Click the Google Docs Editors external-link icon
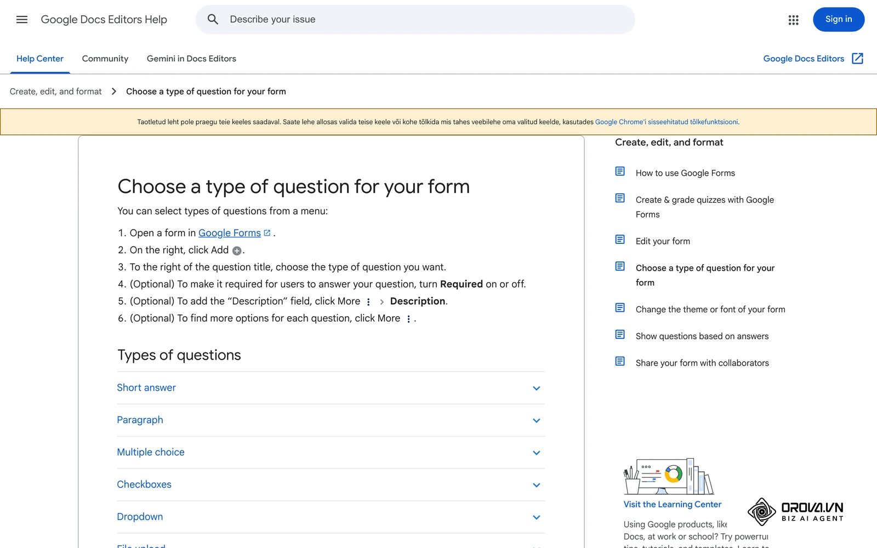 click(x=857, y=59)
